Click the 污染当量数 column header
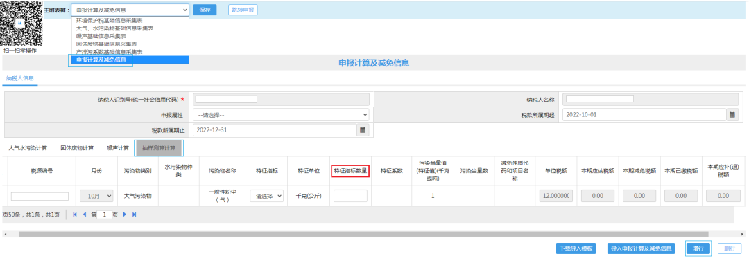This screenshot has height=272, width=749. (x=474, y=170)
